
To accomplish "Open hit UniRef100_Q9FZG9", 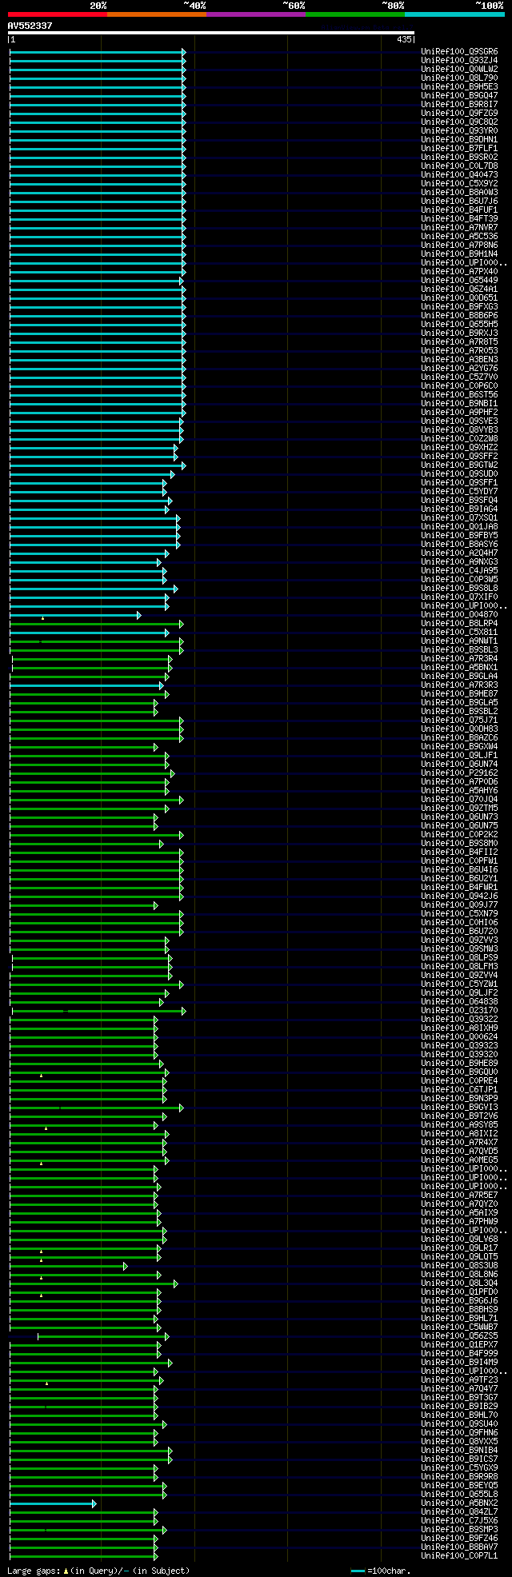I will click(459, 113).
